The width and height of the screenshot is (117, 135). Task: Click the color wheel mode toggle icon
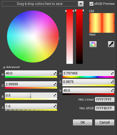[x=93, y=44]
